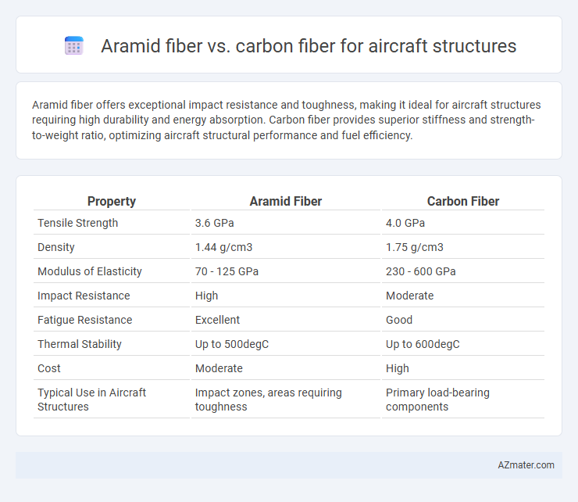Select the 'Fatigue Resistance' label
This screenshot has width=578, height=502.
(x=85, y=320)
